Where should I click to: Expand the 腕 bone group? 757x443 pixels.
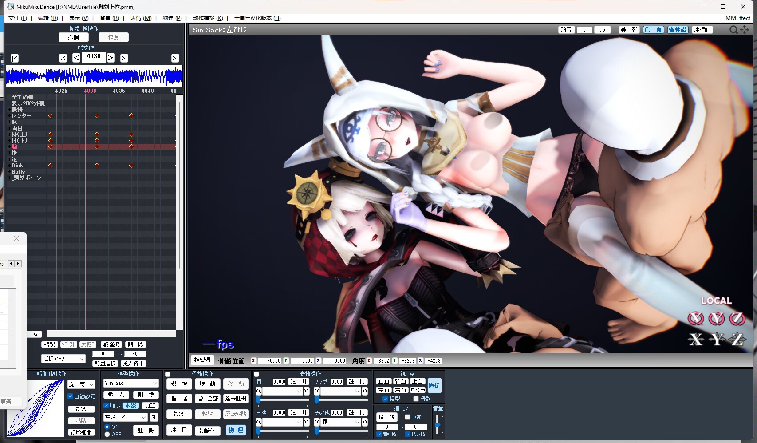(9, 146)
